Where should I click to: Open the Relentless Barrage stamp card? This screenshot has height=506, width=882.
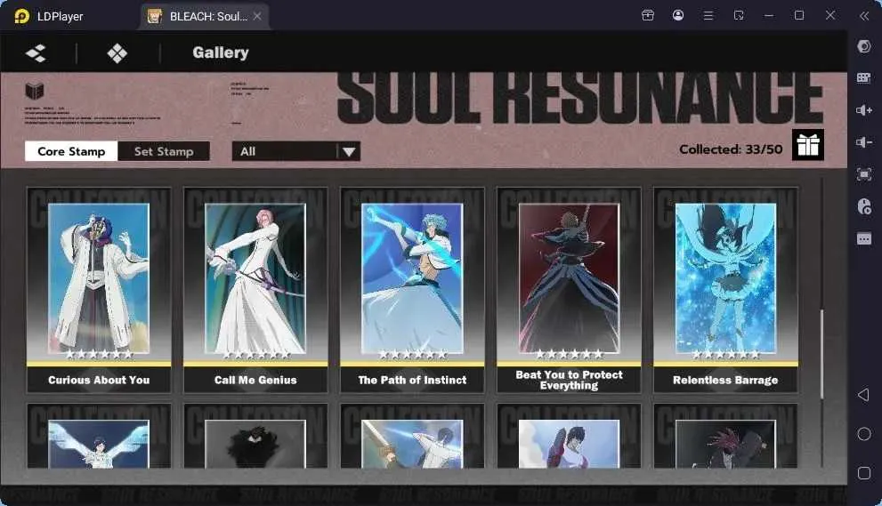click(725, 290)
